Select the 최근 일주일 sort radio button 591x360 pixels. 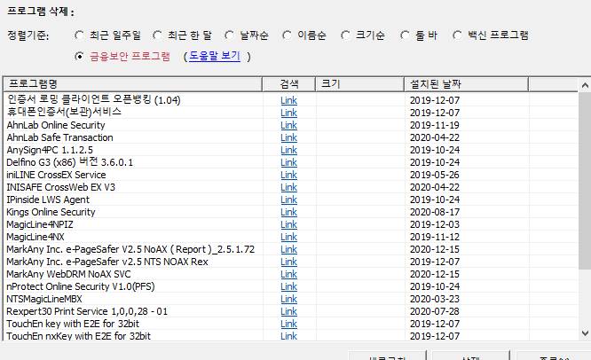coord(80,35)
